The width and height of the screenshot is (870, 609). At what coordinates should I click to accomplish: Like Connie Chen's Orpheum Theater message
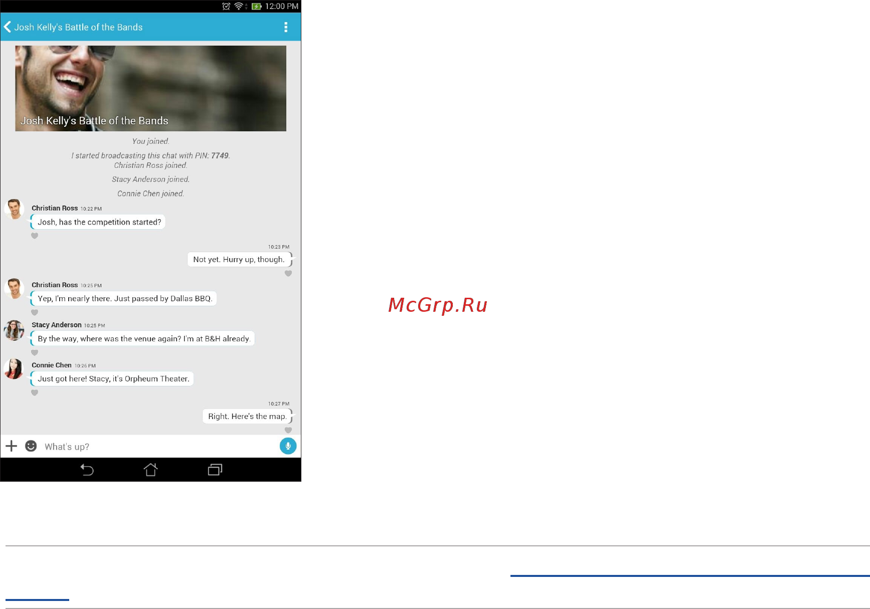35,392
